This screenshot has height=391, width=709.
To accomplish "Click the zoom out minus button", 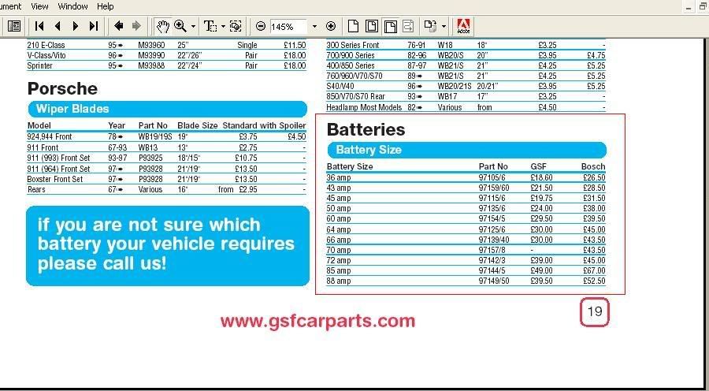I will (261, 26).
